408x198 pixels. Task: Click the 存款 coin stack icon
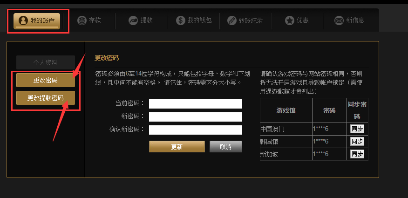[82, 20]
